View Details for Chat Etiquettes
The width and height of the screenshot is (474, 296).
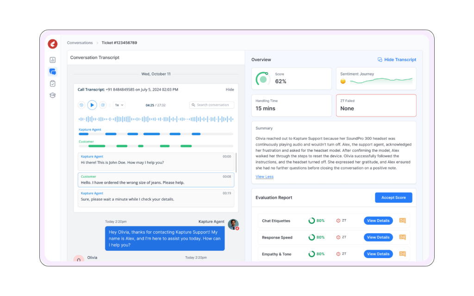378,221
